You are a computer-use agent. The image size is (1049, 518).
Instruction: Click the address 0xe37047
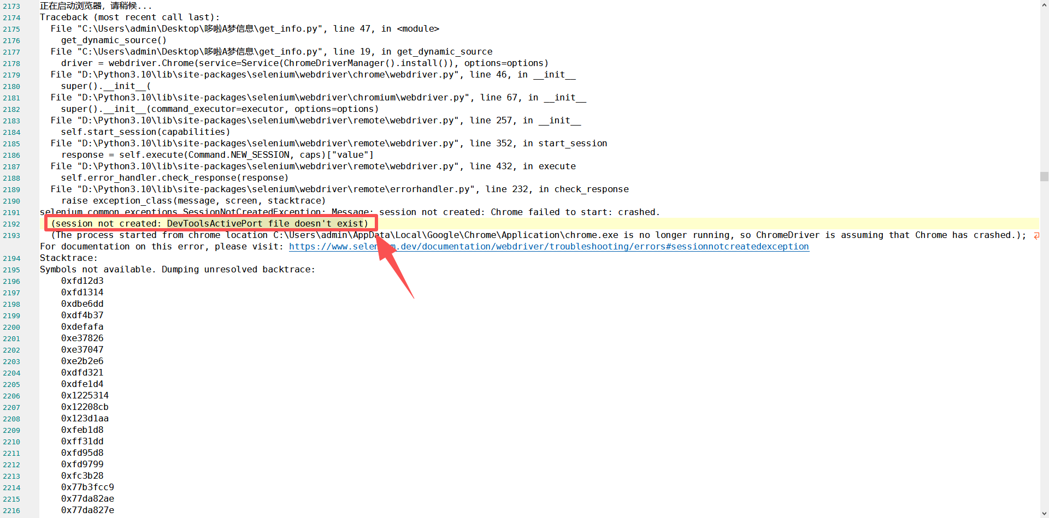(x=82, y=350)
